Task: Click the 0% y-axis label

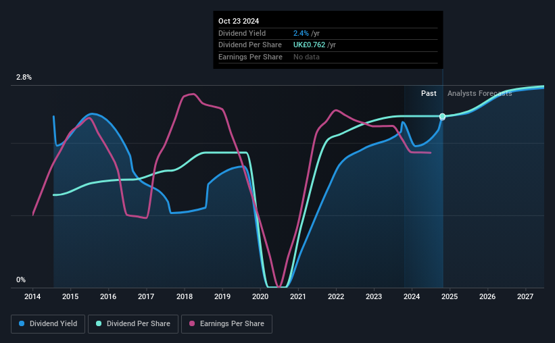Action: [21, 280]
